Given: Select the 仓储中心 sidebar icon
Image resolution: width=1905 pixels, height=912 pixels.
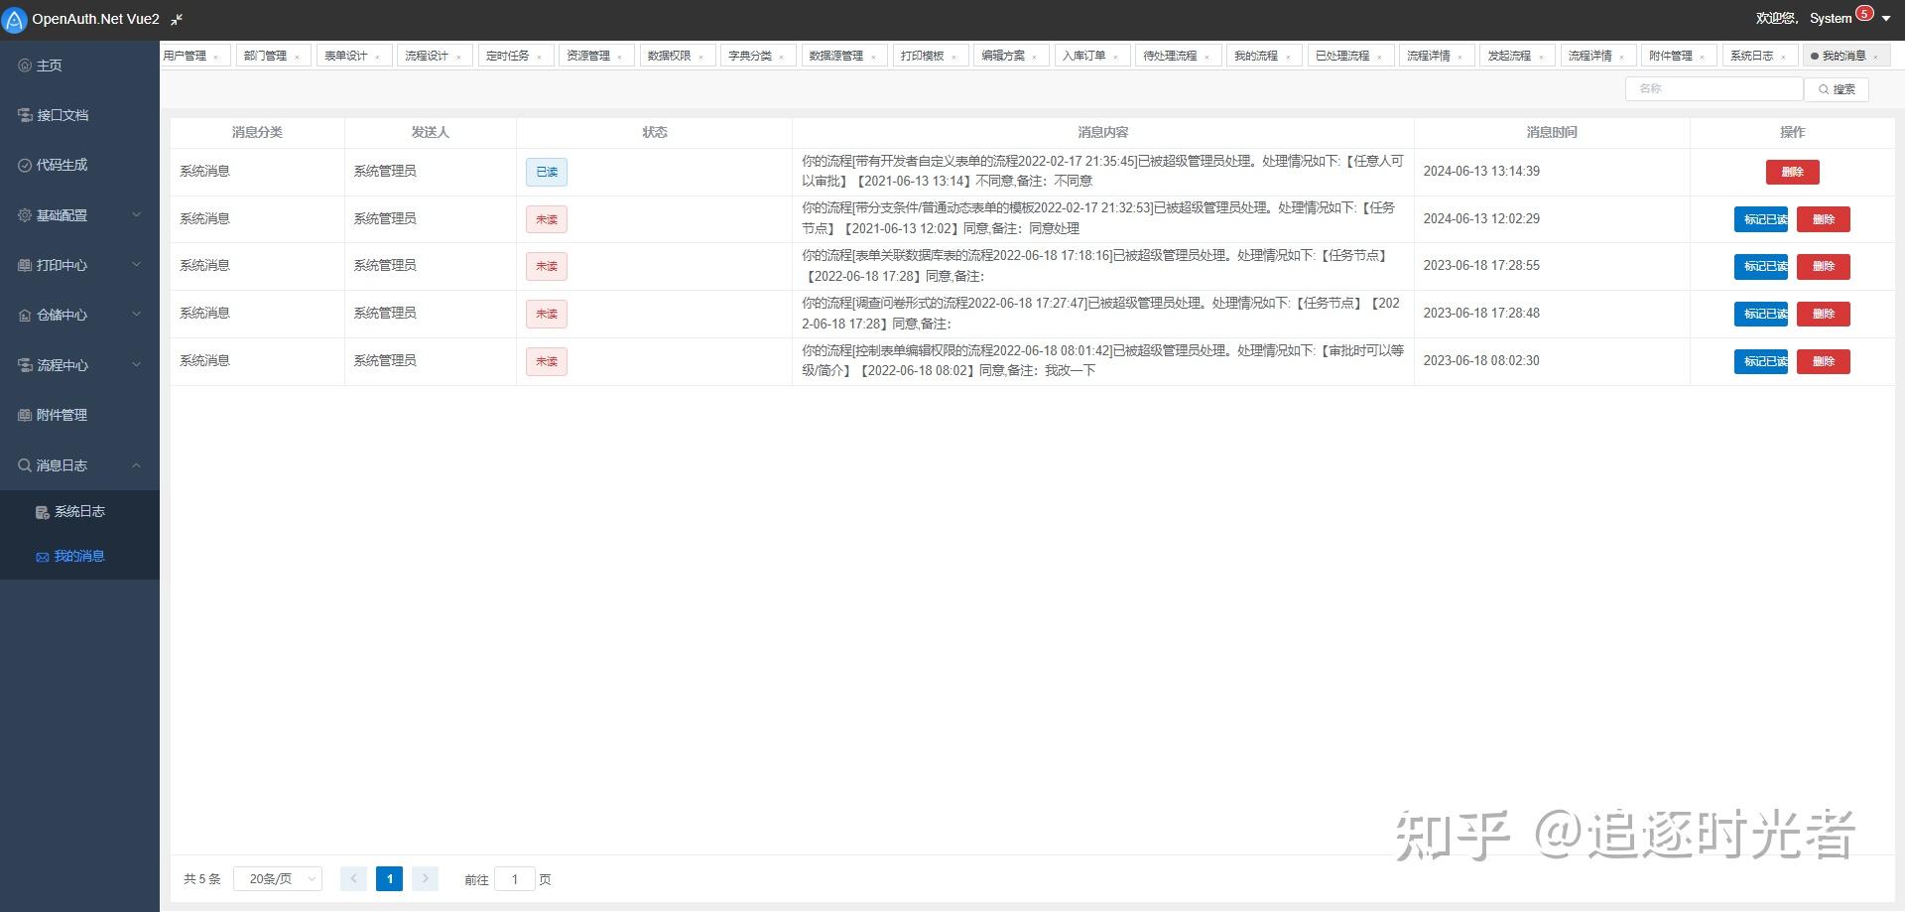Looking at the screenshot, I should pos(23,315).
